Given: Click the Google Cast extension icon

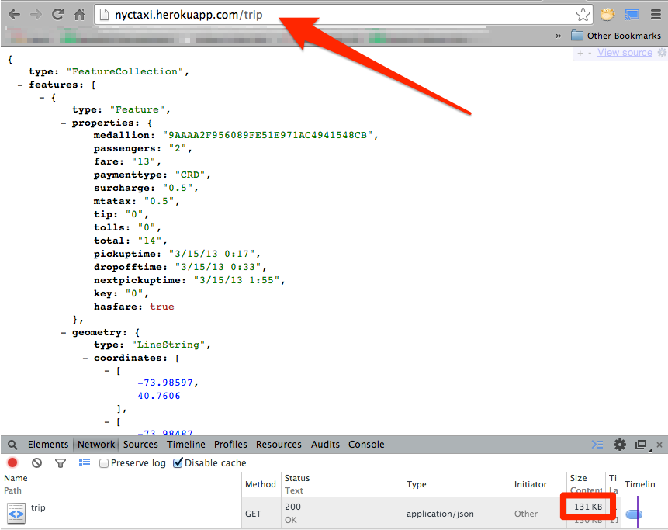Looking at the screenshot, I should tap(632, 15).
